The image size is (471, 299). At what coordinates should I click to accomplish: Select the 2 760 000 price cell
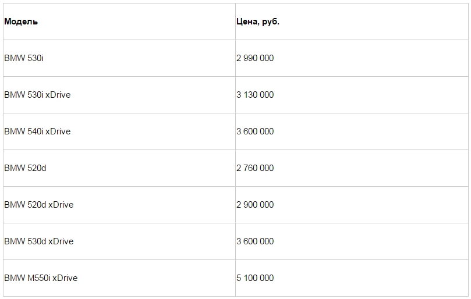tap(352, 168)
